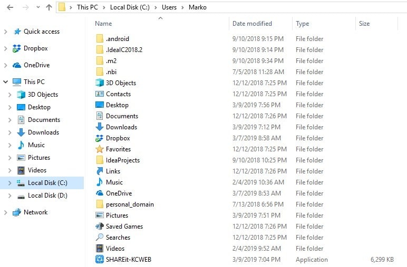Select Downloads folder in file list

click(x=121, y=127)
